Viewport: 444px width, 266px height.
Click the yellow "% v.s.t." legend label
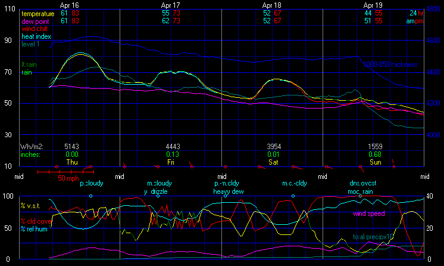30,206
